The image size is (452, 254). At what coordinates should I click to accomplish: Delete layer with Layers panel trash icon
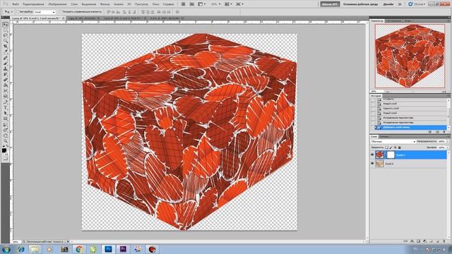click(x=444, y=241)
